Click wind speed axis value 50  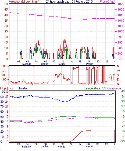click(6, 4)
